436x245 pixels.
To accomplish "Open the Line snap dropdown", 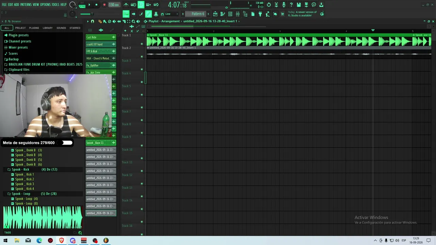I will click(172, 14).
